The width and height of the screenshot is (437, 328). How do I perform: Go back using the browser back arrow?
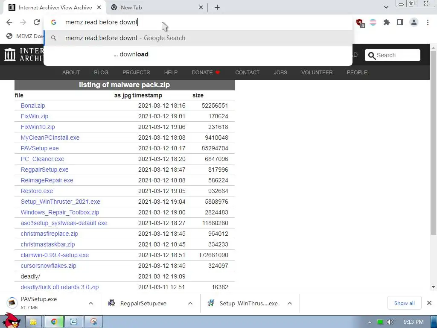pyautogui.click(x=9, y=22)
